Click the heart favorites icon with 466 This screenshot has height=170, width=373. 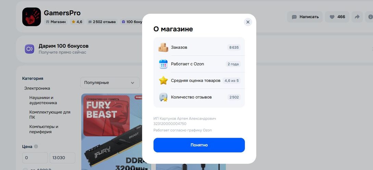[x=337, y=17]
